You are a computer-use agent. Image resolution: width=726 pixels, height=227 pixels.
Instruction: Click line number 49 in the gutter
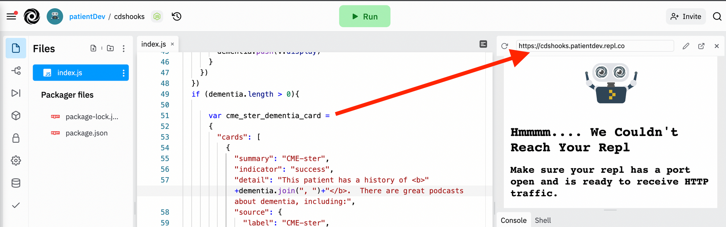(x=165, y=94)
